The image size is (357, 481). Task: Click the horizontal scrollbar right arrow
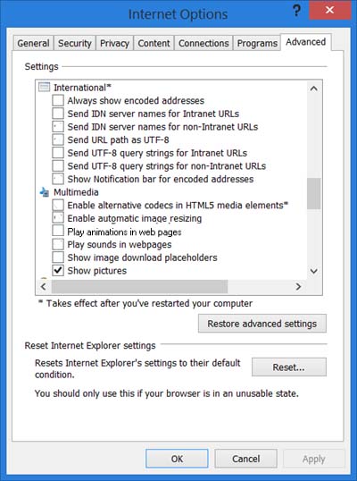pyautogui.click(x=298, y=287)
